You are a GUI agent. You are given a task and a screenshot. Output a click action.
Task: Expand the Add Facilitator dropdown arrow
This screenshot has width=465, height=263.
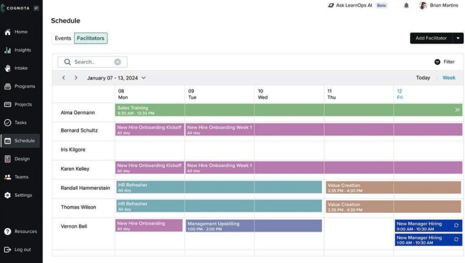pos(458,38)
